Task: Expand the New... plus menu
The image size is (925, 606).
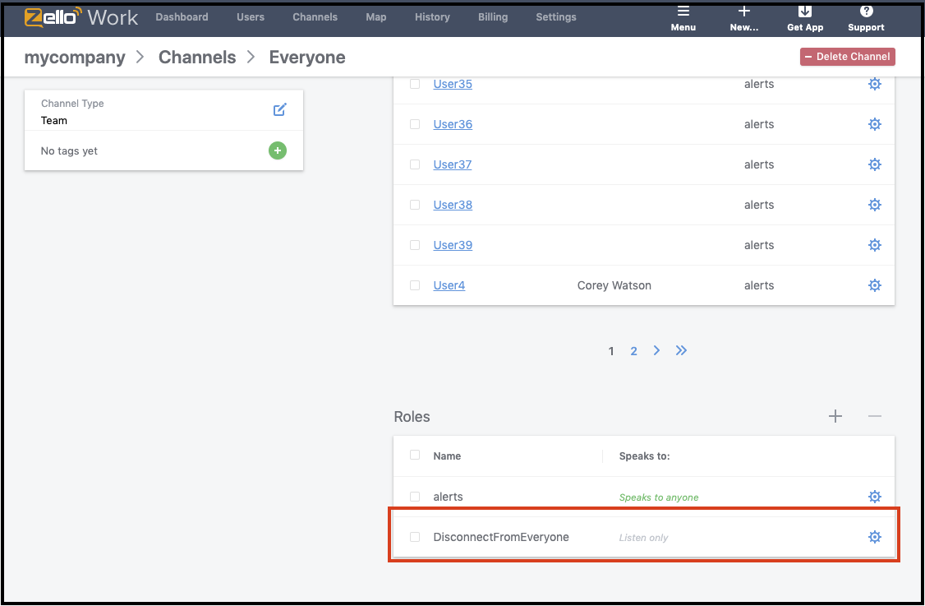Action: tap(744, 12)
